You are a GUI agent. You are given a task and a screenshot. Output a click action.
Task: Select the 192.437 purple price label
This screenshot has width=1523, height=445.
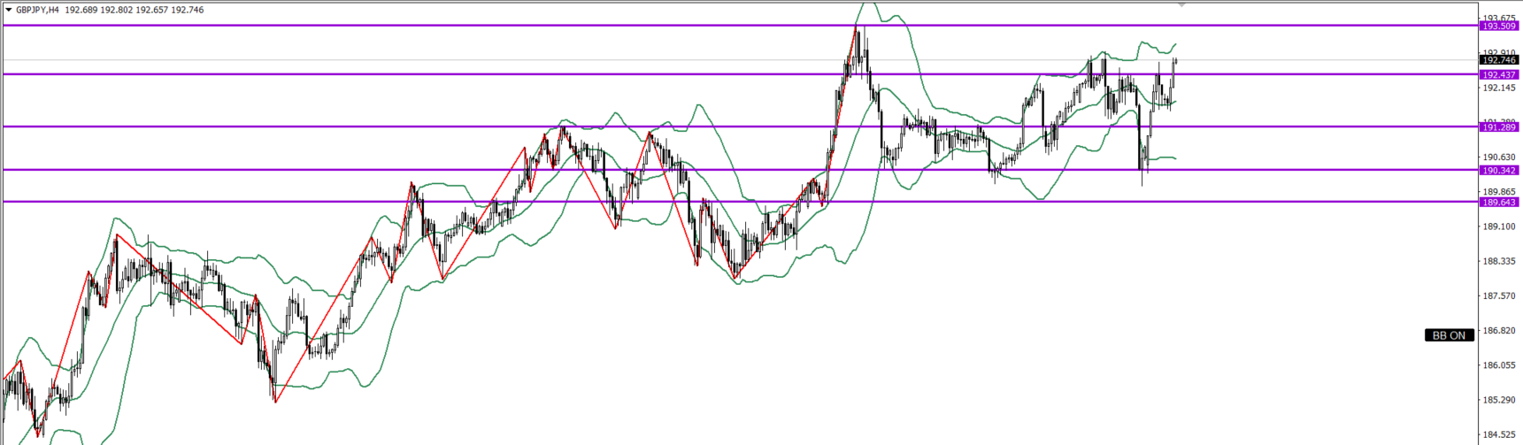(1499, 75)
